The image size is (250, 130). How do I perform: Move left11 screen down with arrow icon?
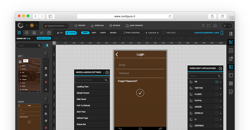coord(46,89)
